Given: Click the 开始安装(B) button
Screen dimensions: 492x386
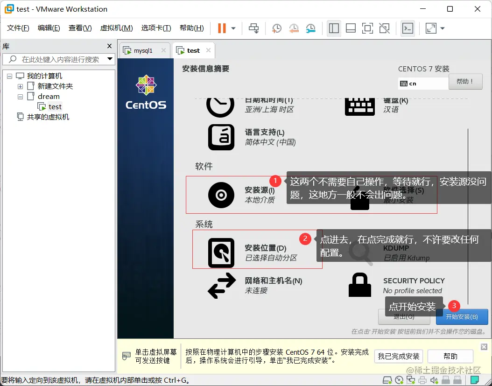Looking at the screenshot, I should point(462,316).
